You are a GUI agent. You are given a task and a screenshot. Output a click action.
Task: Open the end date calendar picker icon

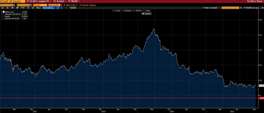32,5
